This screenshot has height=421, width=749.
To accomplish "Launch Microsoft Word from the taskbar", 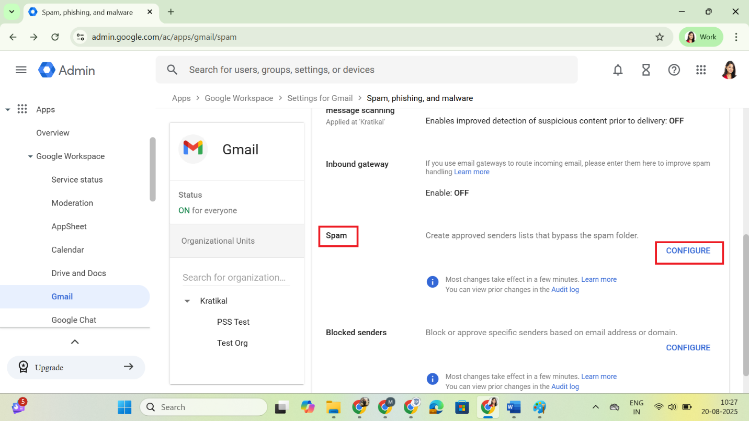I will point(514,407).
